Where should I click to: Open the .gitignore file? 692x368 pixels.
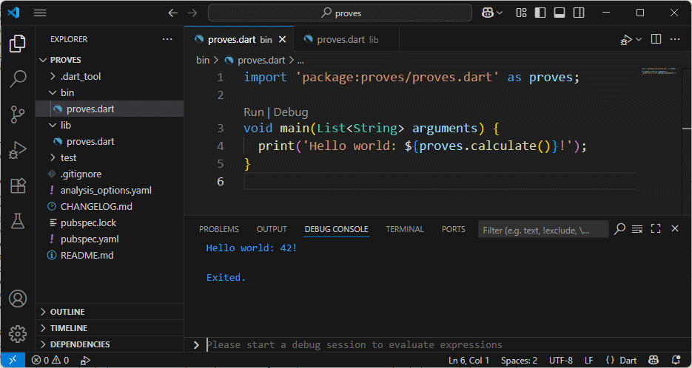click(109, 174)
